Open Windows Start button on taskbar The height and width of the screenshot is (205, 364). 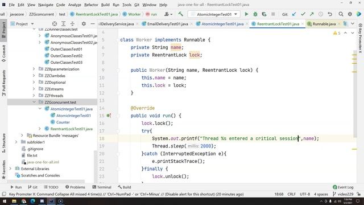(5, 201)
